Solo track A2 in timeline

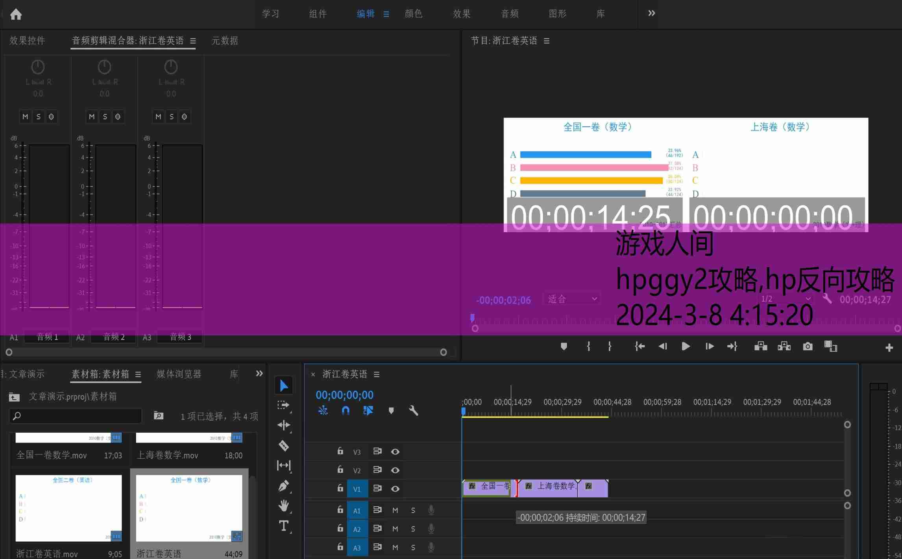pos(413,529)
